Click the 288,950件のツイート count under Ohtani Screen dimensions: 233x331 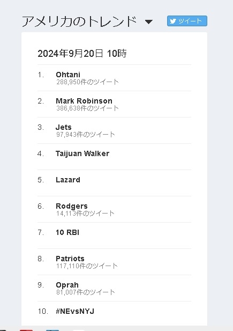click(87, 82)
